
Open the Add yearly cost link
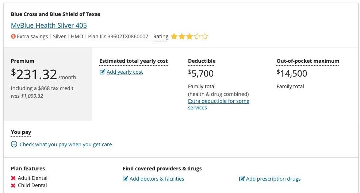coord(125,72)
